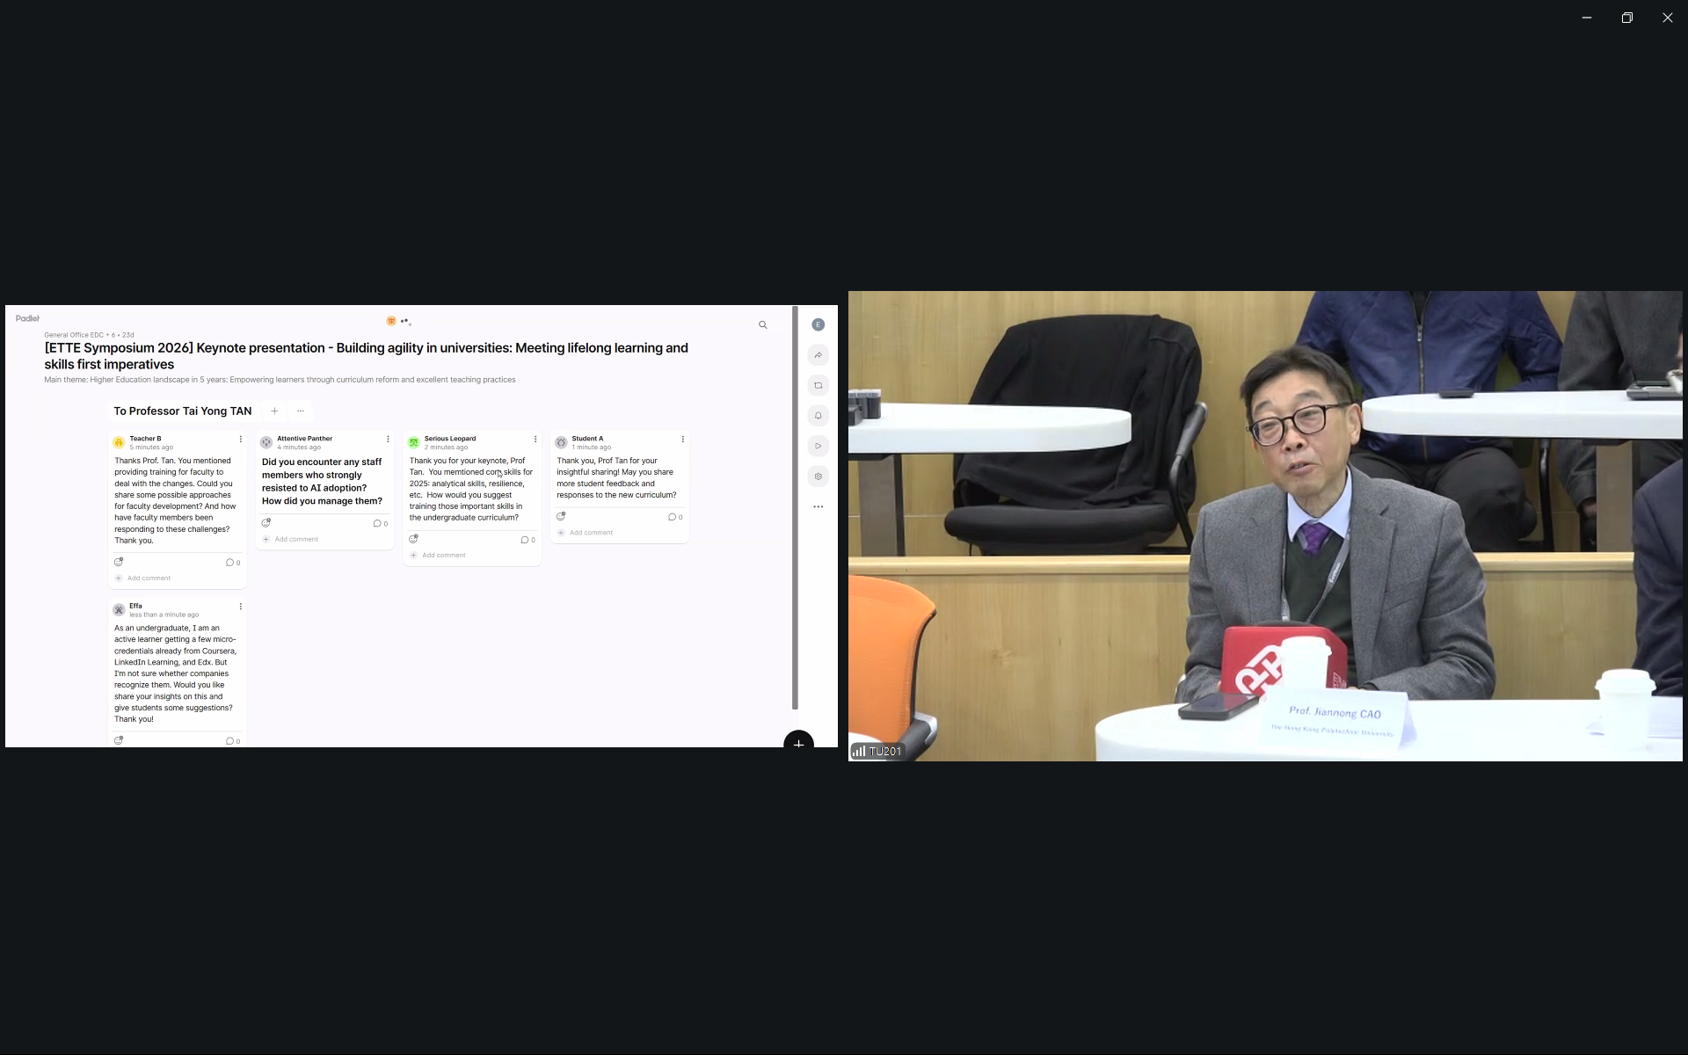Click the remake icon in right sidebar
1688x1055 pixels.
tap(818, 386)
